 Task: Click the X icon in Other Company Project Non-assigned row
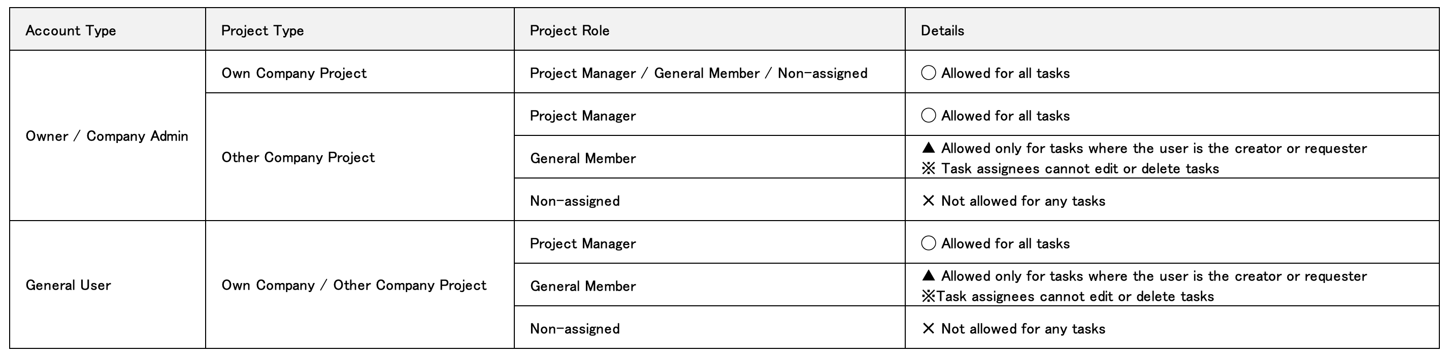pos(928,201)
